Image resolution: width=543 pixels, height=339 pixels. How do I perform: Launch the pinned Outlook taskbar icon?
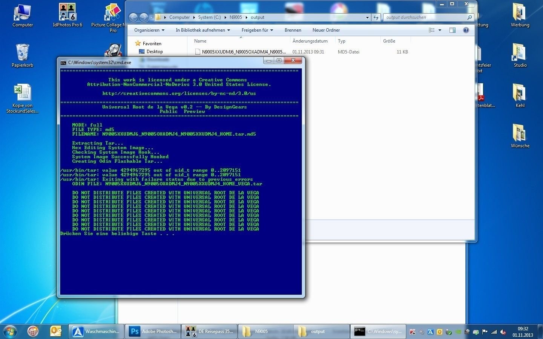tap(56, 331)
